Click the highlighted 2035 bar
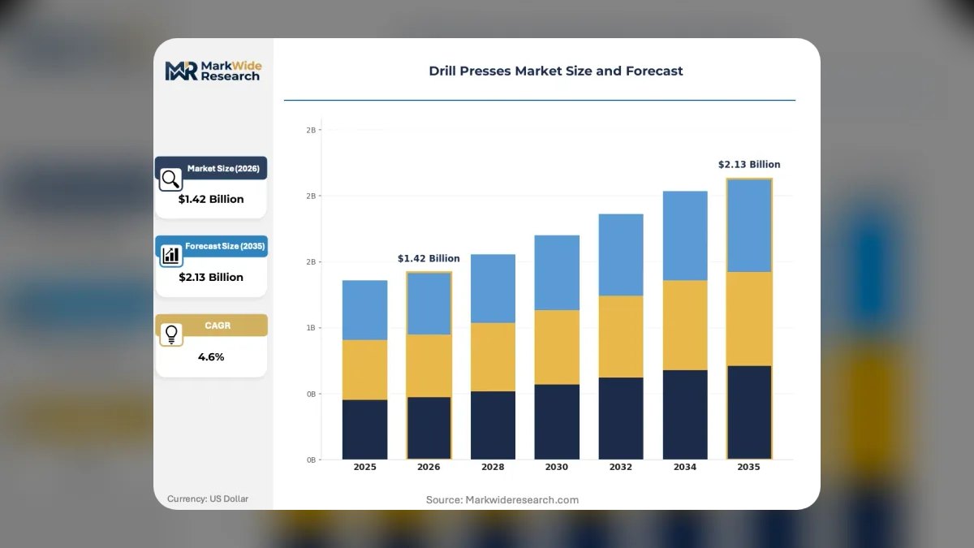Viewport: 974px width, 548px height. tap(749, 319)
